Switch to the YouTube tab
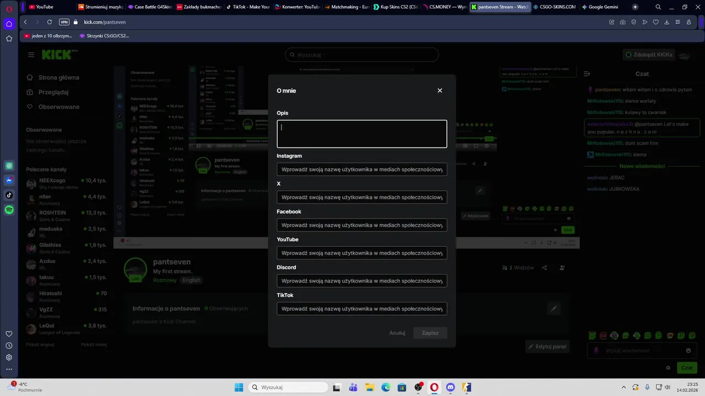The height and width of the screenshot is (396, 705). pos(48,7)
